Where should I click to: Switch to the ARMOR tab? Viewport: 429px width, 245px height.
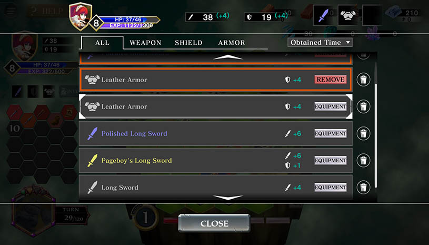232,43
